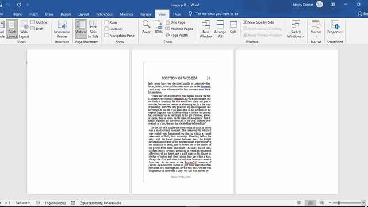Click the POSITION OF WOMEN heading
This screenshot has height=207, width=368.
179,78
